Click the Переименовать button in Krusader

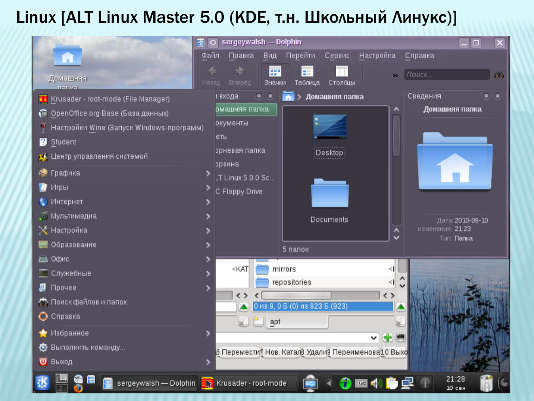pos(354,352)
